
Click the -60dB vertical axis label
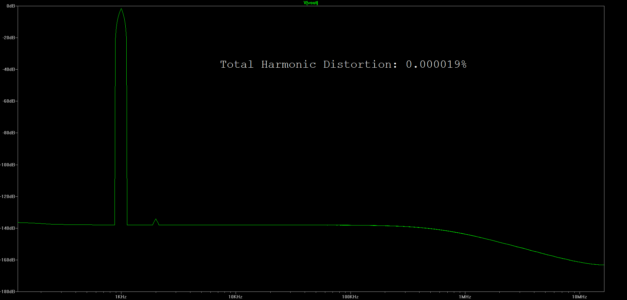click(9, 101)
